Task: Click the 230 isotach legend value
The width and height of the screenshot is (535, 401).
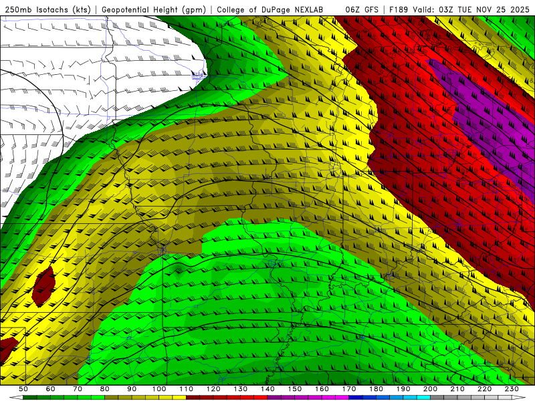Action: click(512, 389)
